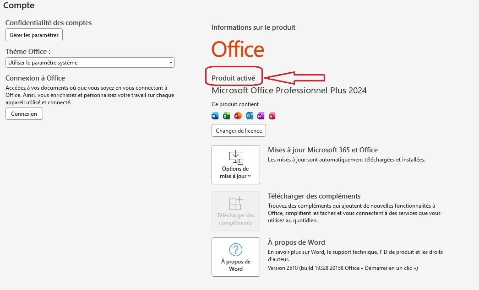This screenshot has height=290, width=479.
Task: Click the Mises à jour Microsoft 365 heading
Action: tap(322, 150)
